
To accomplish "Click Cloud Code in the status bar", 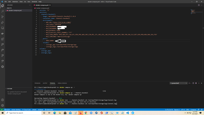I will (x=26, y=110).
